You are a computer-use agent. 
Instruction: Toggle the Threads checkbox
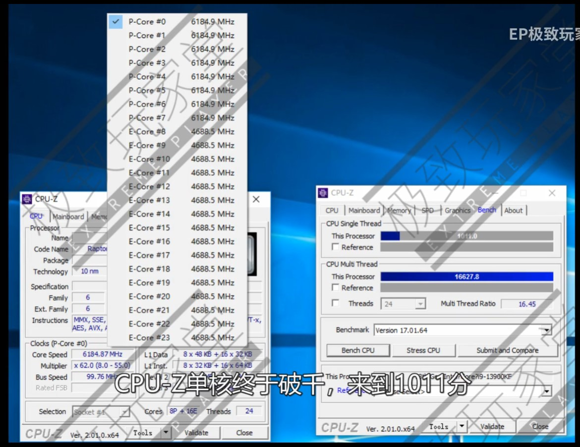coord(336,303)
